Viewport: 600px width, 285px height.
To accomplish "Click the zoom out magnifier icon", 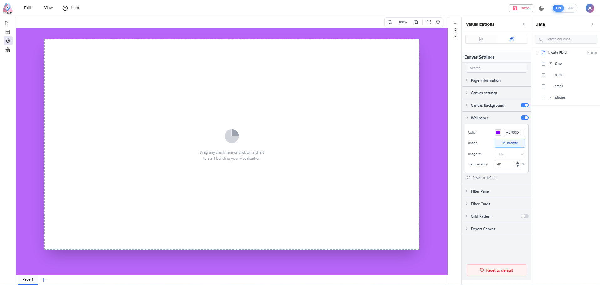I will [x=390, y=22].
